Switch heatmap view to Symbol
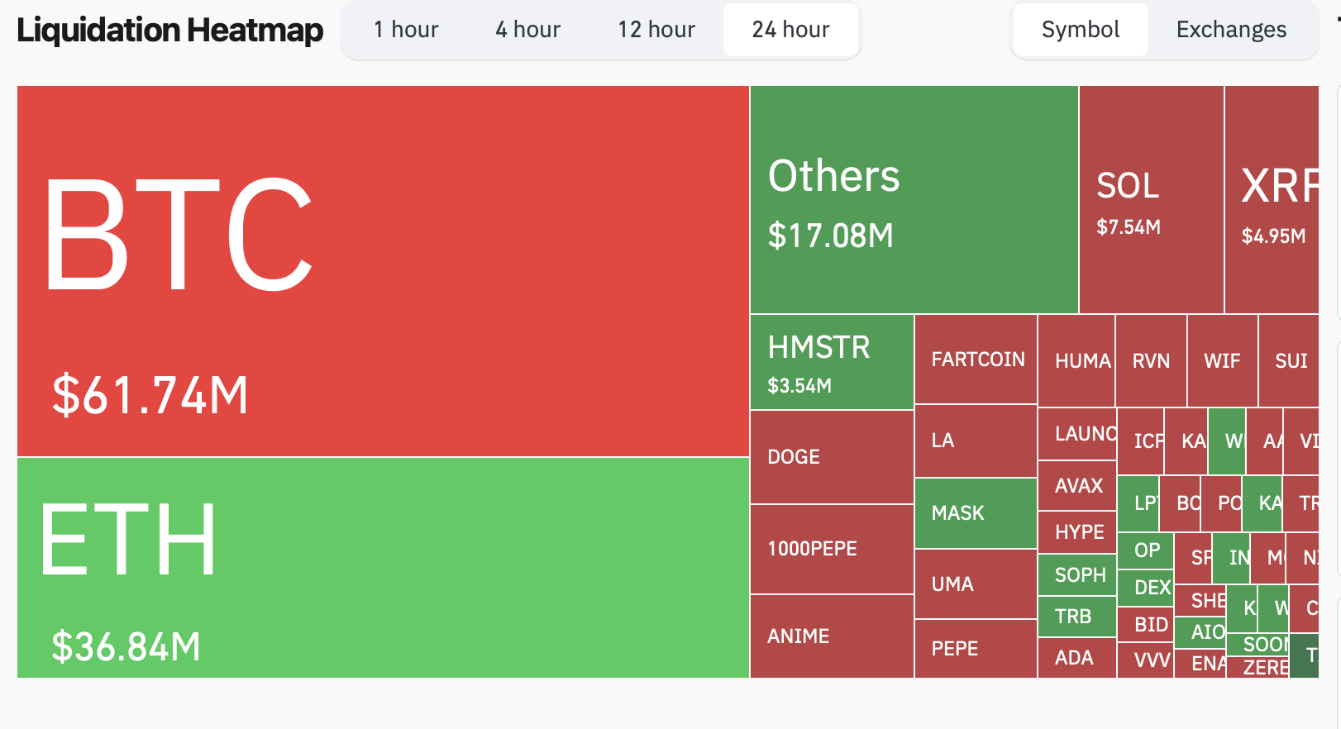Viewport: 1341px width, 729px height. (x=1080, y=30)
